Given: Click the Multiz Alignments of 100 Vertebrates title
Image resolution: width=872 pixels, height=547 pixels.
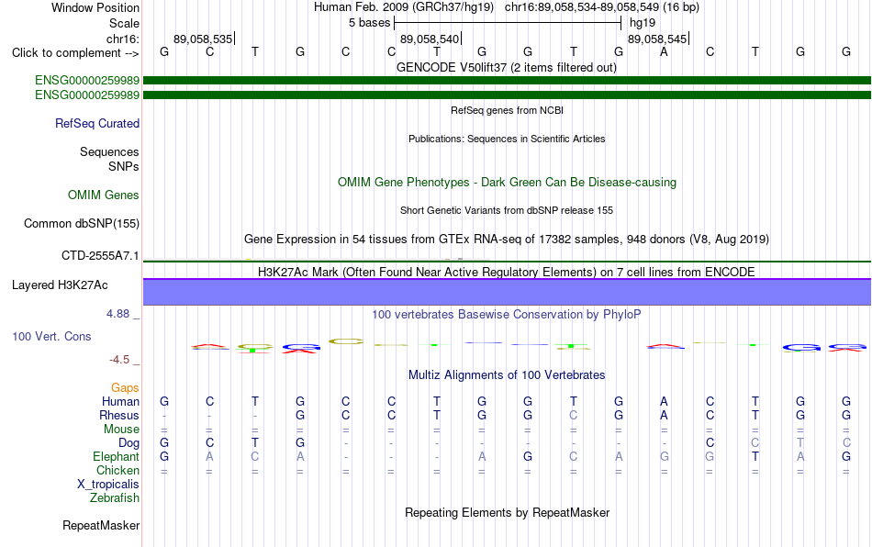Looking at the screenshot, I should point(507,375).
